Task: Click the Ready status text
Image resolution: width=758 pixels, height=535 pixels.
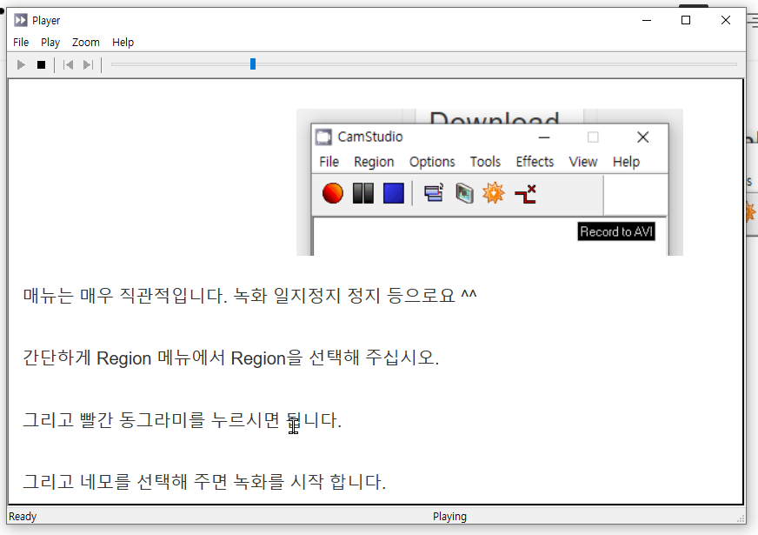Action: [23, 517]
